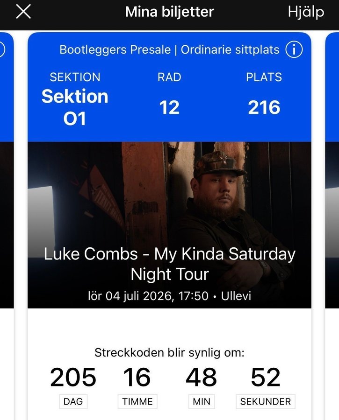The width and height of the screenshot is (339, 420).
Task: Click the Mina biljetter title
Action: tap(169, 12)
